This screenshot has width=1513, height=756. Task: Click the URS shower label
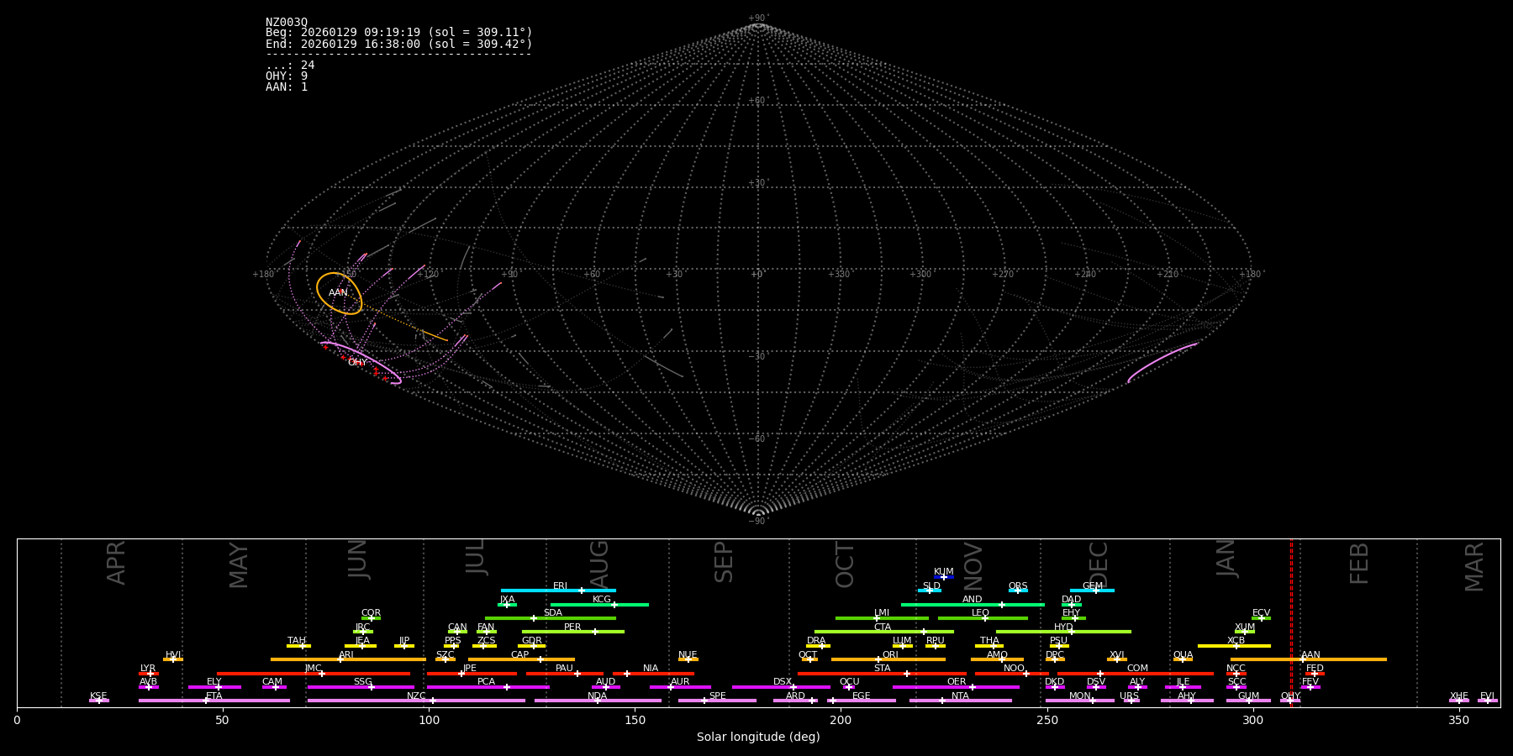1129,696
